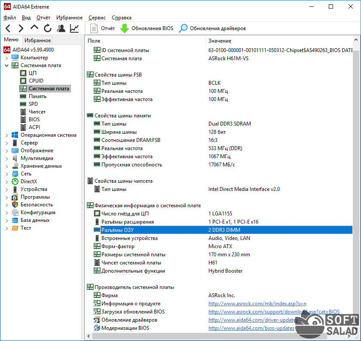Viewport: 361px width, 341px height.
Task: Select the Чипсет tree item
Action: (37, 112)
